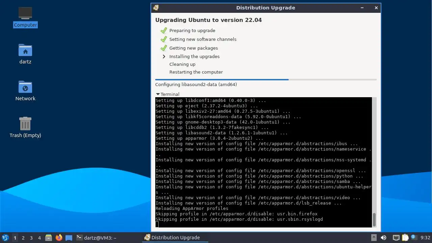432x243 pixels.
Task: Switch to virtual desktop 3
Action: 31,238
